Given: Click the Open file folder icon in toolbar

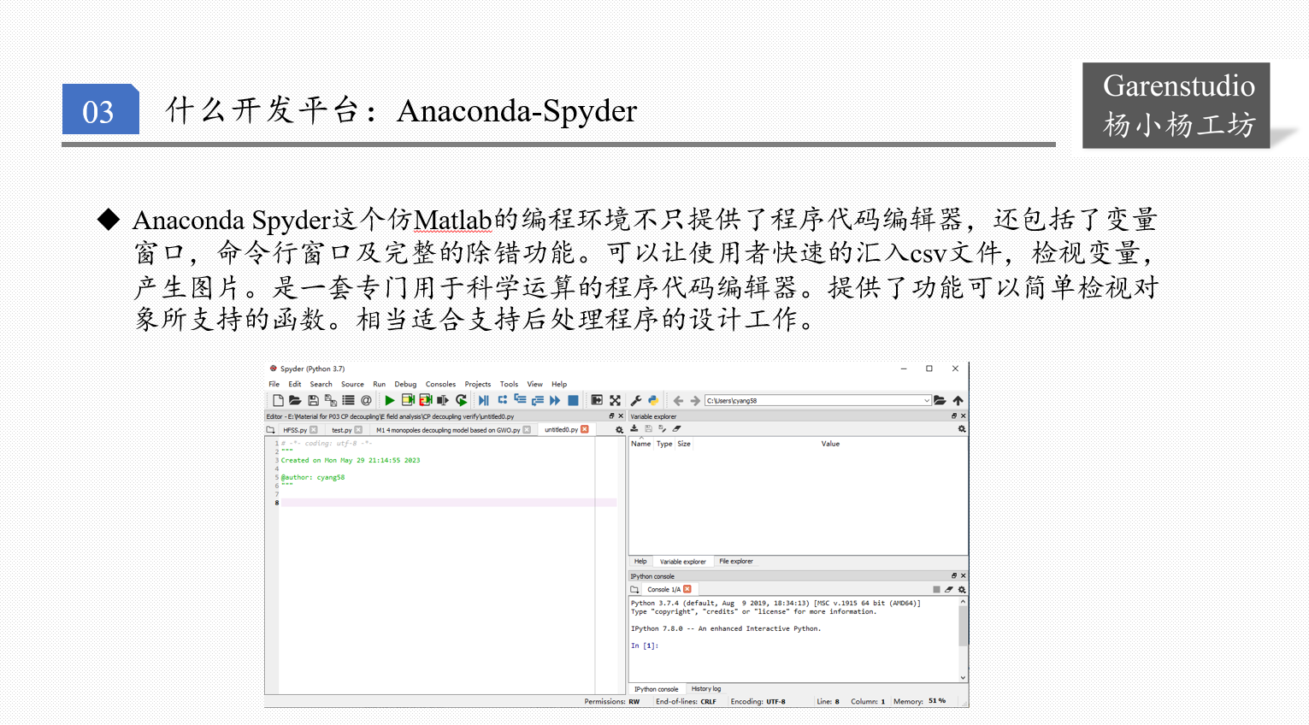Looking at the screenshot, I should (295, 400).
